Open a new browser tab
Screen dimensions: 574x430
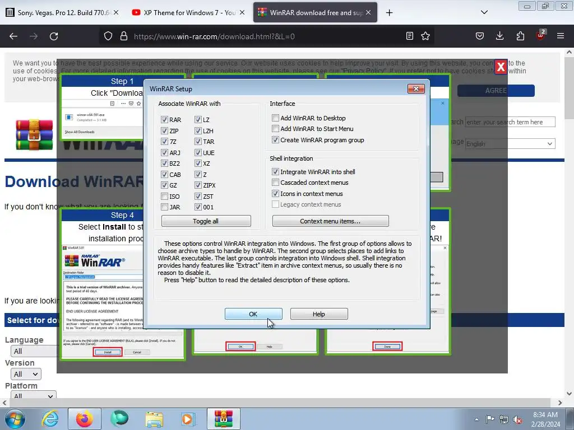point(389,13)
